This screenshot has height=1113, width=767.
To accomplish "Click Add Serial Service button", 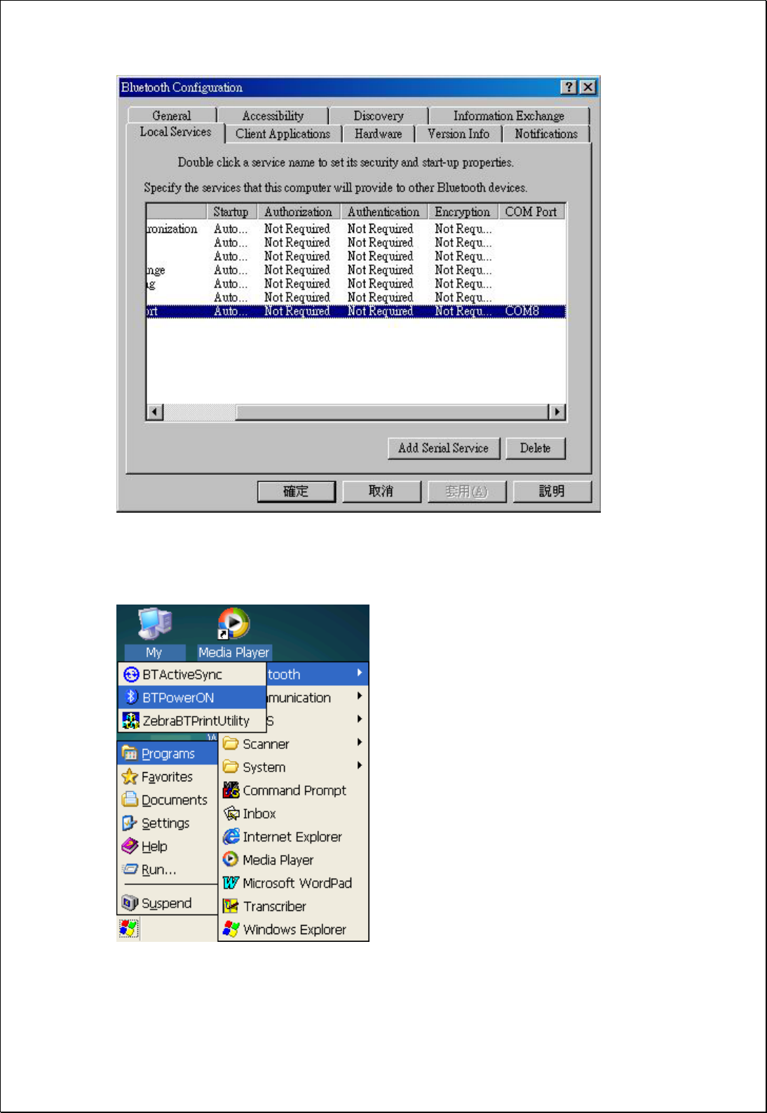I will click(x=444, y=448).
